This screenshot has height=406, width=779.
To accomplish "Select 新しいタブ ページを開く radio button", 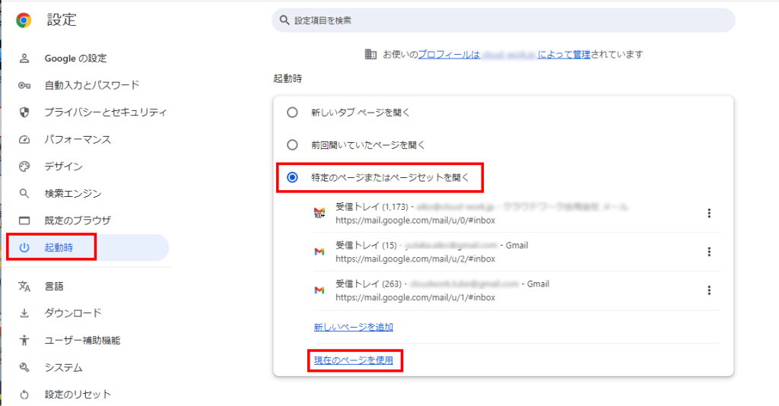I will pyautogui.click(x=292, y=113).
